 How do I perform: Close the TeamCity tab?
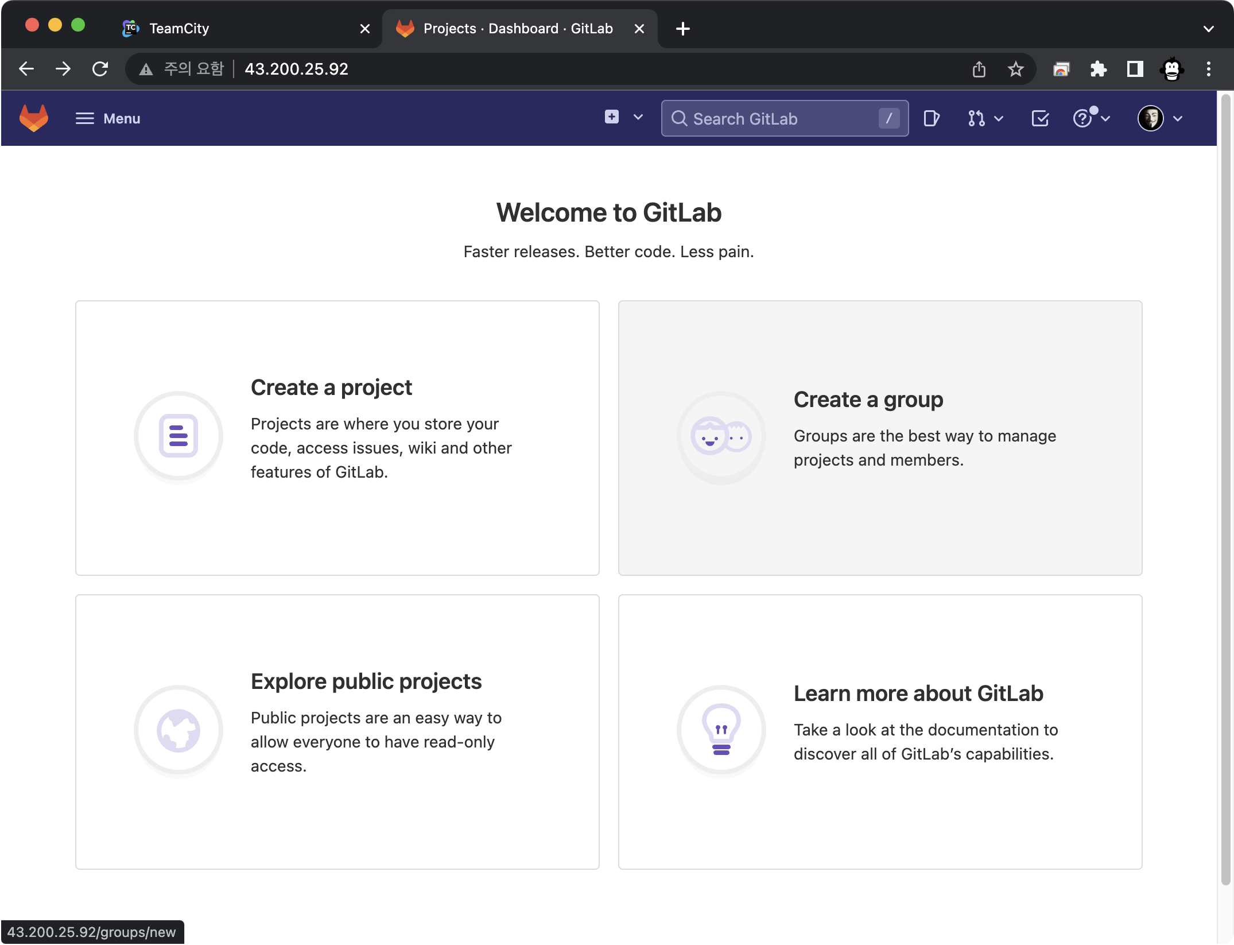365,29
